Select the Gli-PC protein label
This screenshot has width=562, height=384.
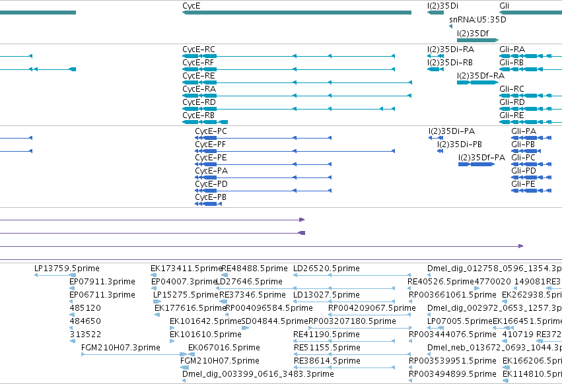[523, 158]
